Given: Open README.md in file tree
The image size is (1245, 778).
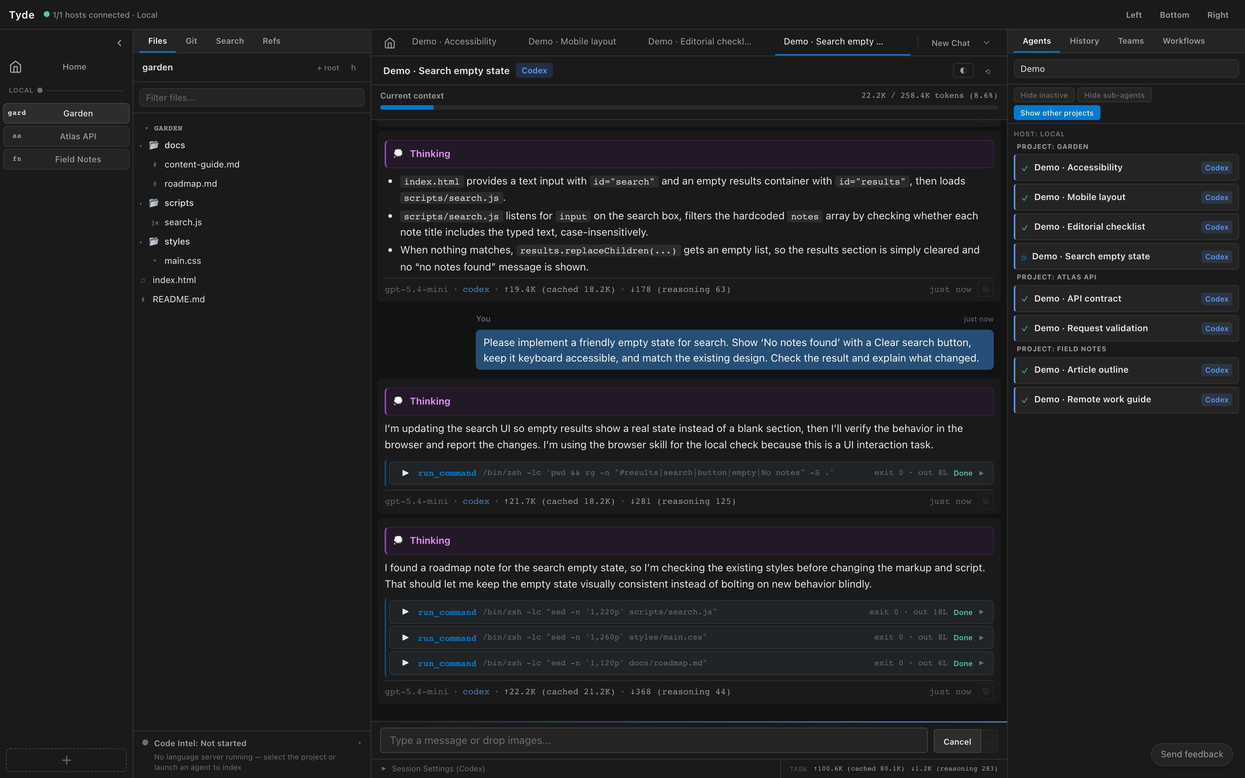Looking at the screenshot, I should [x=178, y=299].
